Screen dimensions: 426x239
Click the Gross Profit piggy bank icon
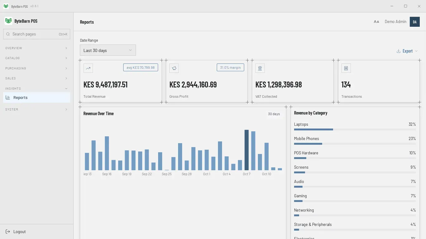[x=174, y=68]
